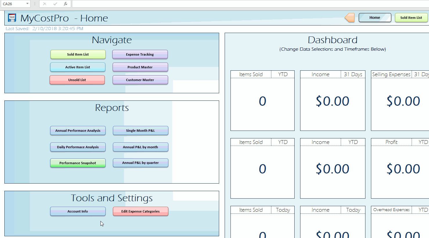Open Annual P&L by quarter report
This screenshot has width=429, height=238.
(x=140, y=163)
